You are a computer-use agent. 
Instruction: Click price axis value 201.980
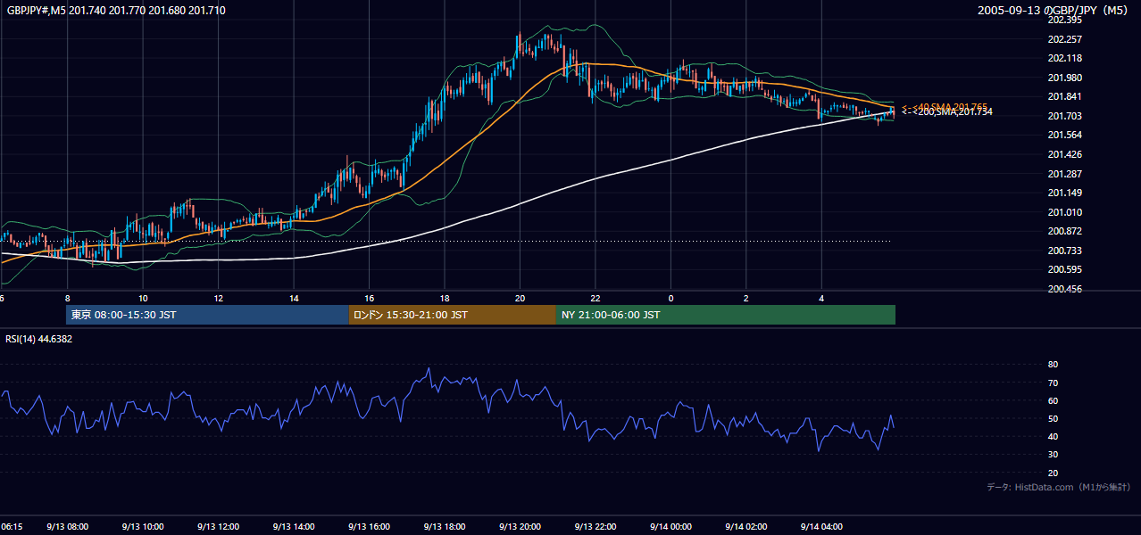[x=1064, y=78]
